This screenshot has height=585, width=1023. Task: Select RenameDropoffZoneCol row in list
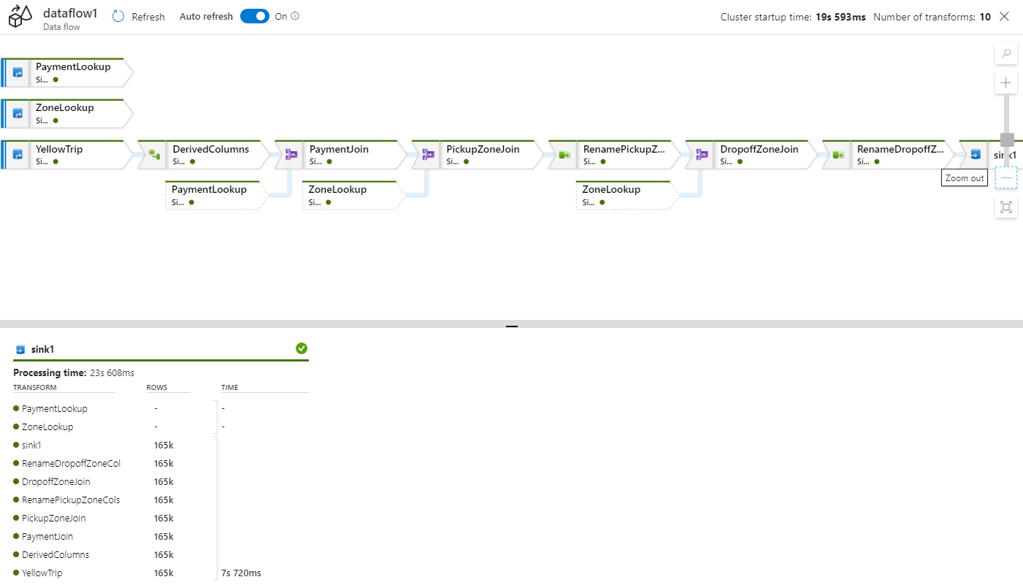pos(66,464)
